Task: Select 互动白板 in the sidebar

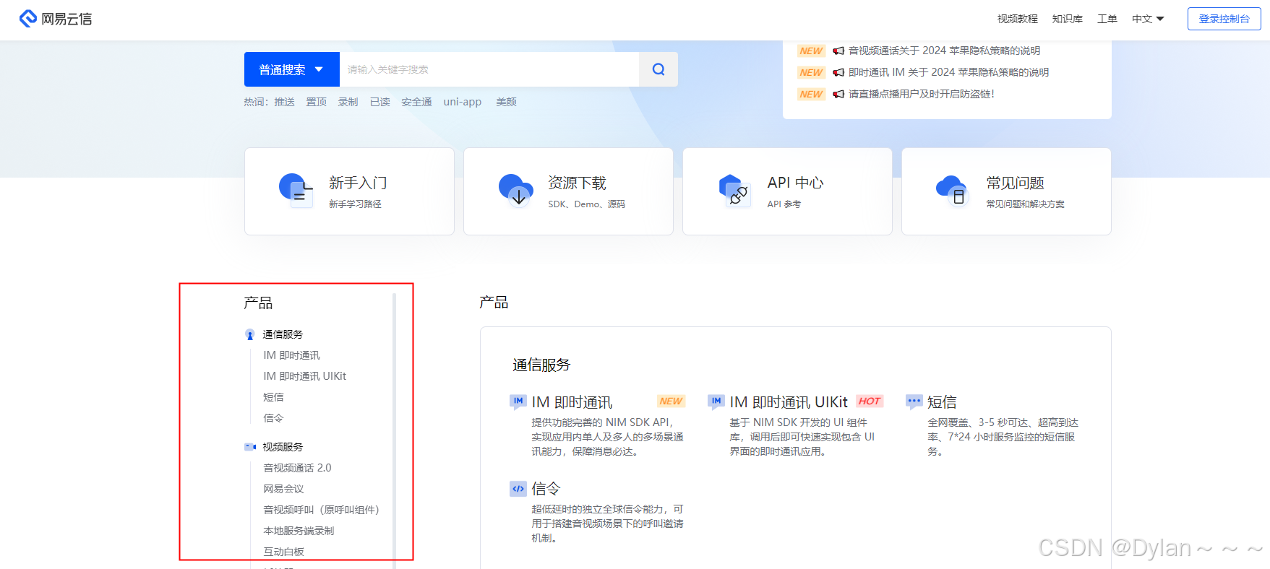Action: tap(283, 552)
